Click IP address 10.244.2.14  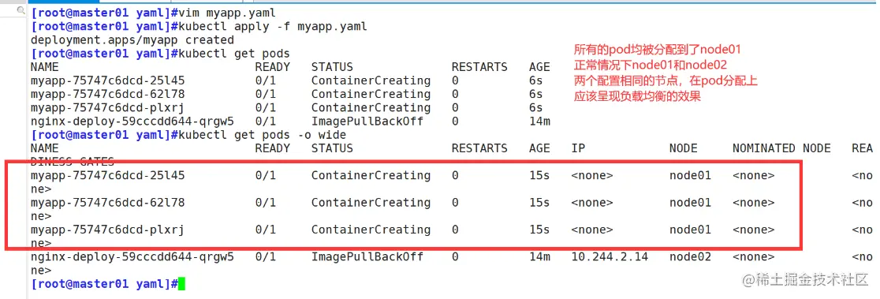(610, 256)
